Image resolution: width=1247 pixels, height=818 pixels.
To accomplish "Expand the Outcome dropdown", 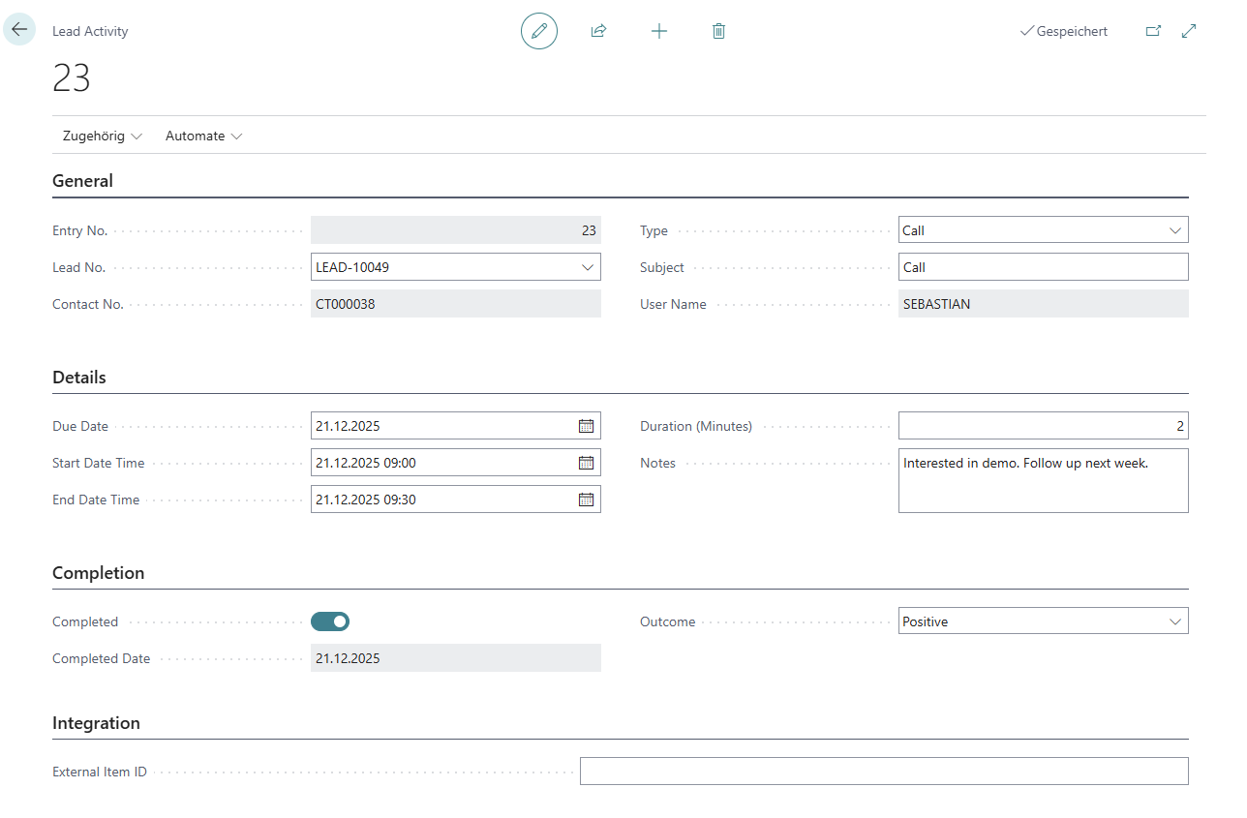I will tap(1175, 621).
